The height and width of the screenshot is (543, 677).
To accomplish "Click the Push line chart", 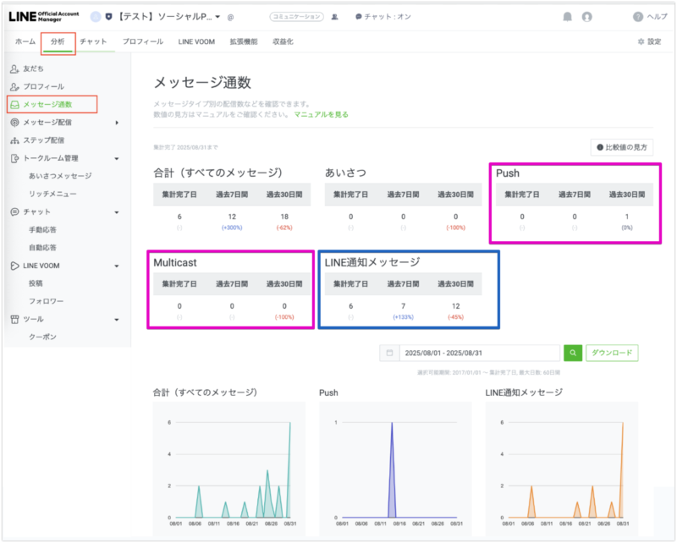I will point(395,469).
